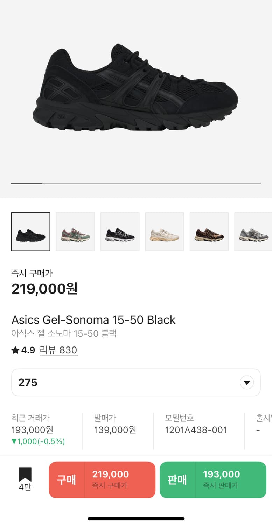Click the main black sneaker image
The image size is (272, 526).
point(136,88)
